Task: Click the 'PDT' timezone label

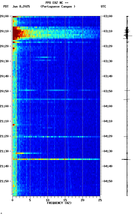Action: (6, 6)
